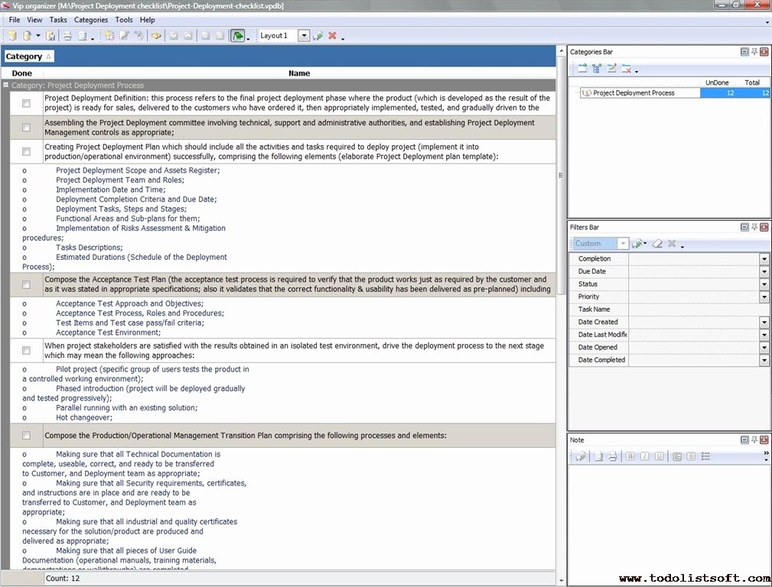772x587 pixels.
Task: Click the Task Name filter input field
Action: (699, 310)
